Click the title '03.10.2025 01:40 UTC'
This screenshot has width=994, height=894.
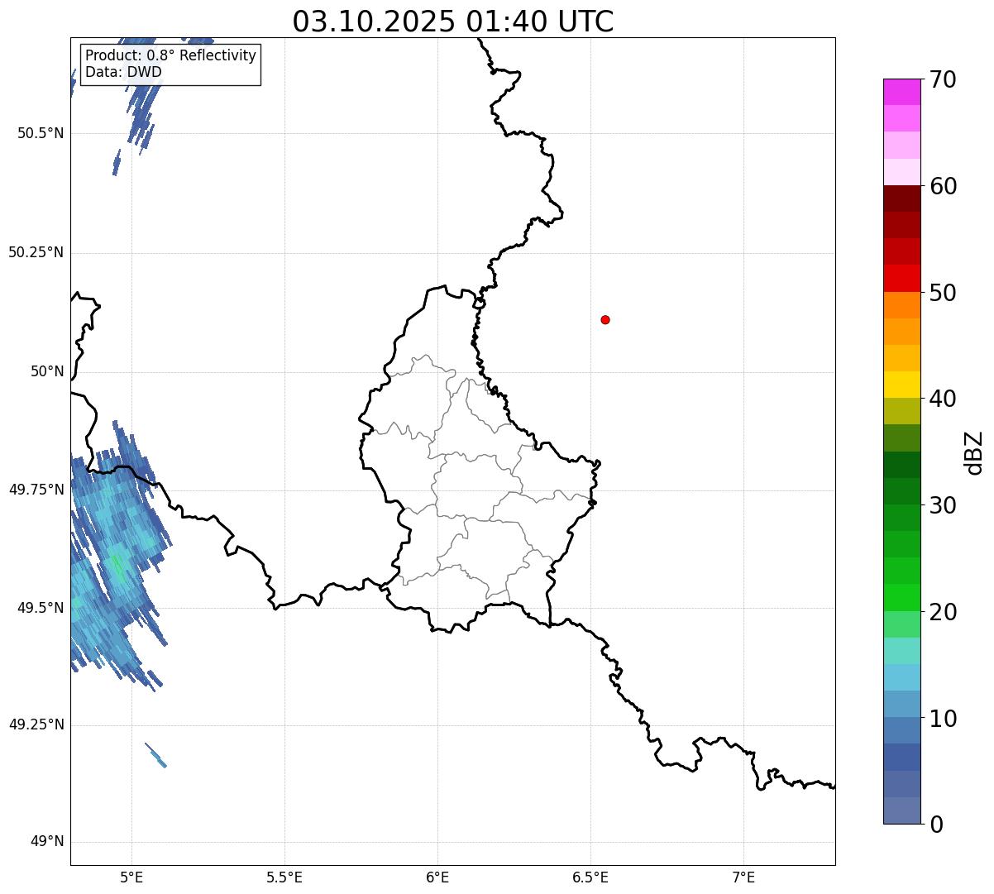[x=453, y=22]
